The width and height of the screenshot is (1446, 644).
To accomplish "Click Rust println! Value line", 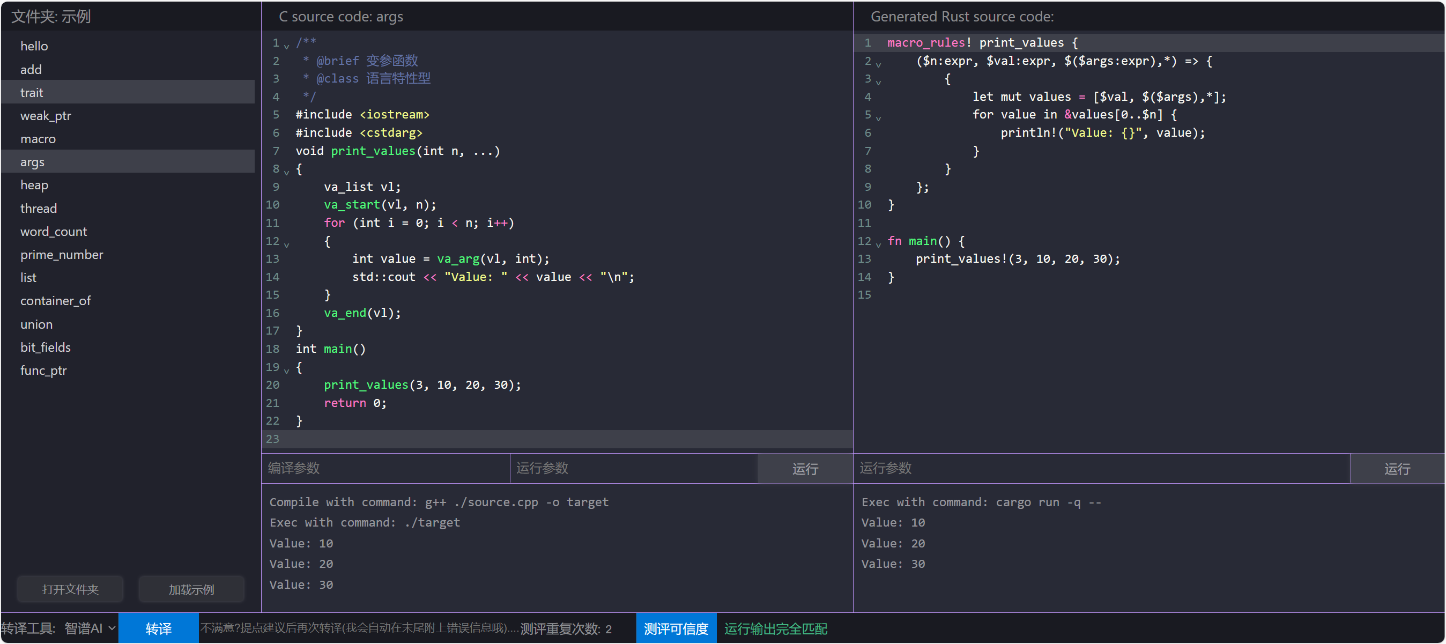I will [x=1102, y=132].
